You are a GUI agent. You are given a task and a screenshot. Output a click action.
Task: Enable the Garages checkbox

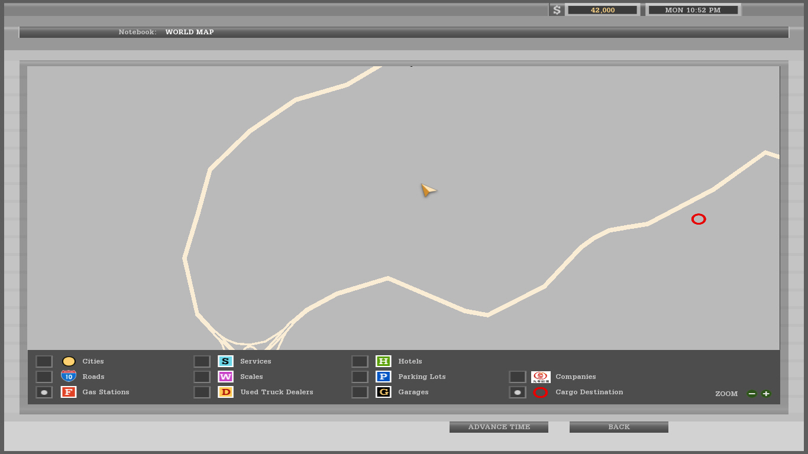click(360, 392)
